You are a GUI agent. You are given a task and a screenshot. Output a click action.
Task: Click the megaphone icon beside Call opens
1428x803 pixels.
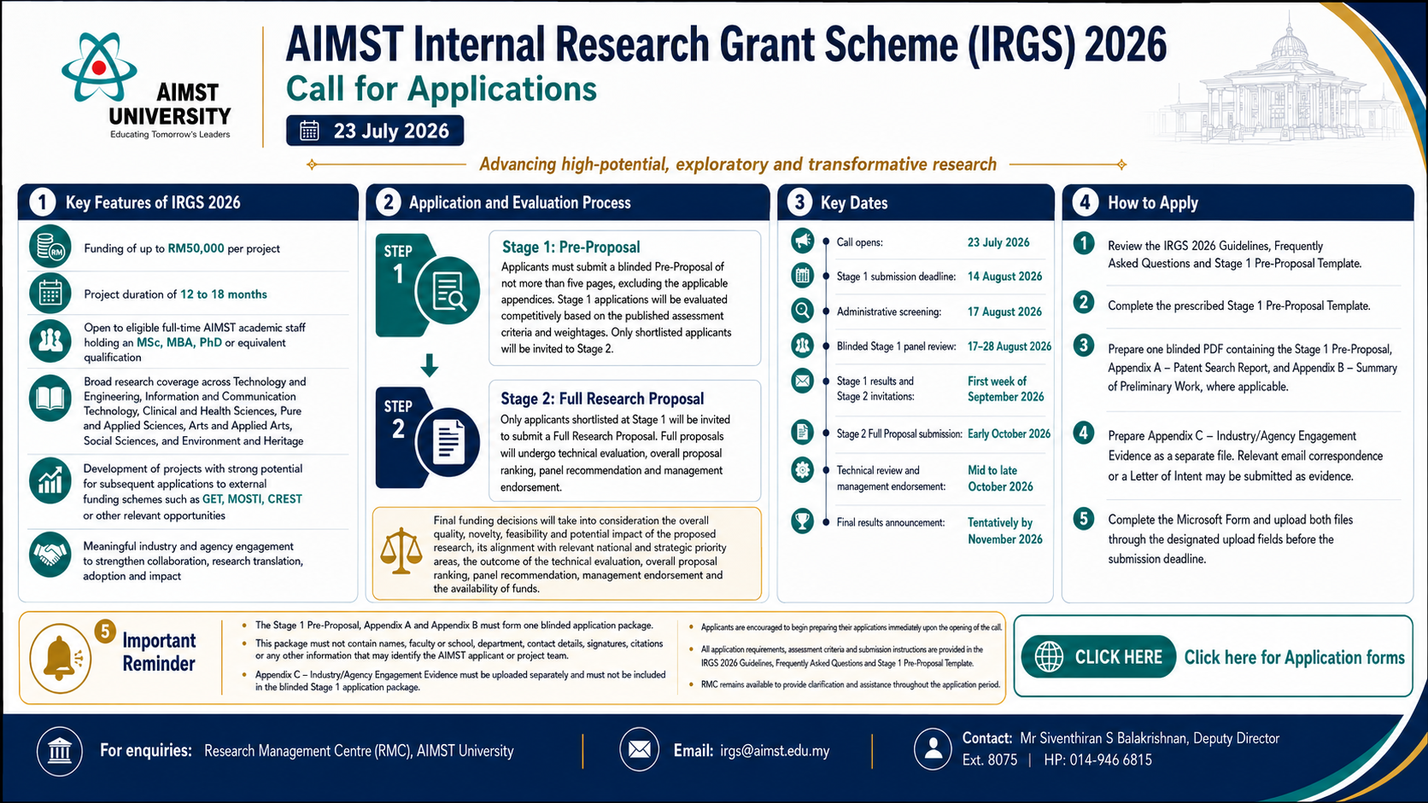coord(803,241)
